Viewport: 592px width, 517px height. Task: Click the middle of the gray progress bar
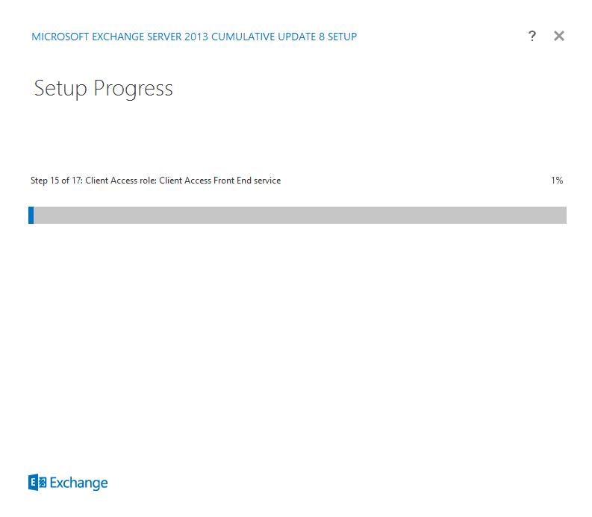pos(298,215)
